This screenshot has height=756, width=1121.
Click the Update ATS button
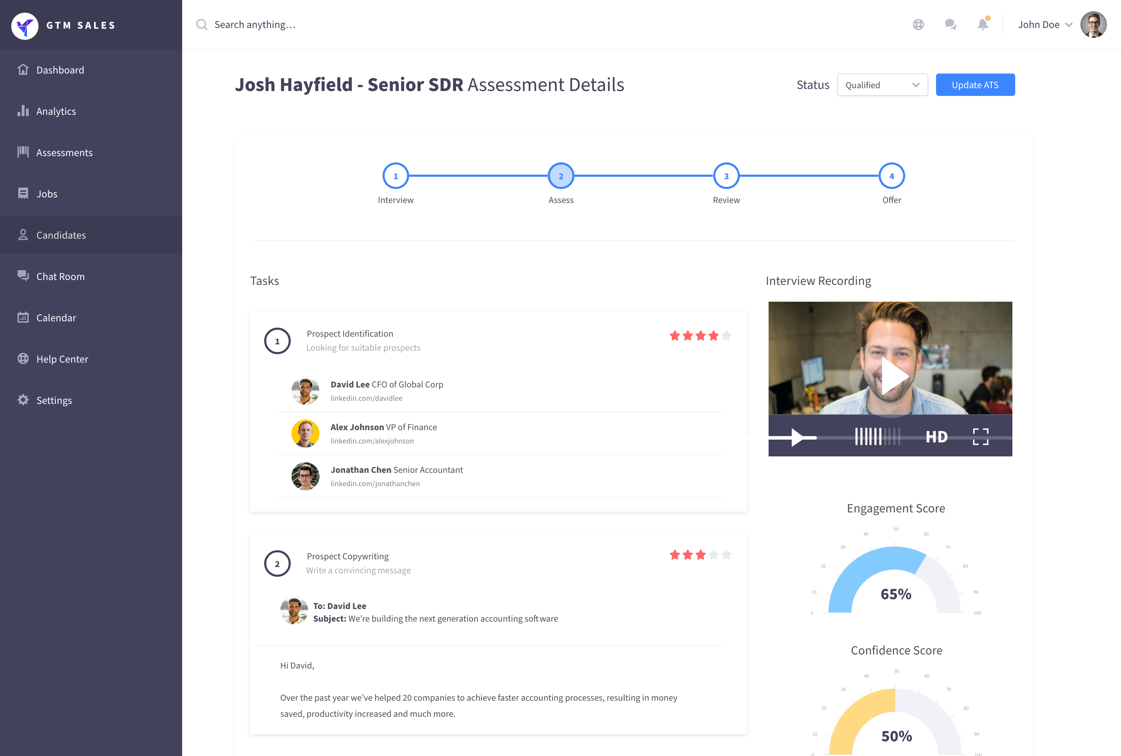[975, 85]
